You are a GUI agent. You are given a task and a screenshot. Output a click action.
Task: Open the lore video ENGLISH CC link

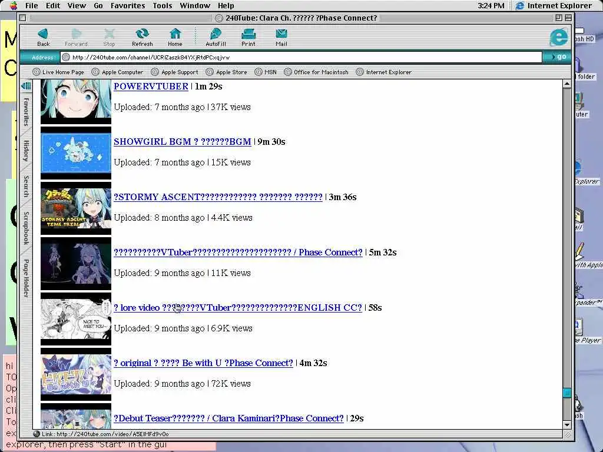tap(238, 308)
